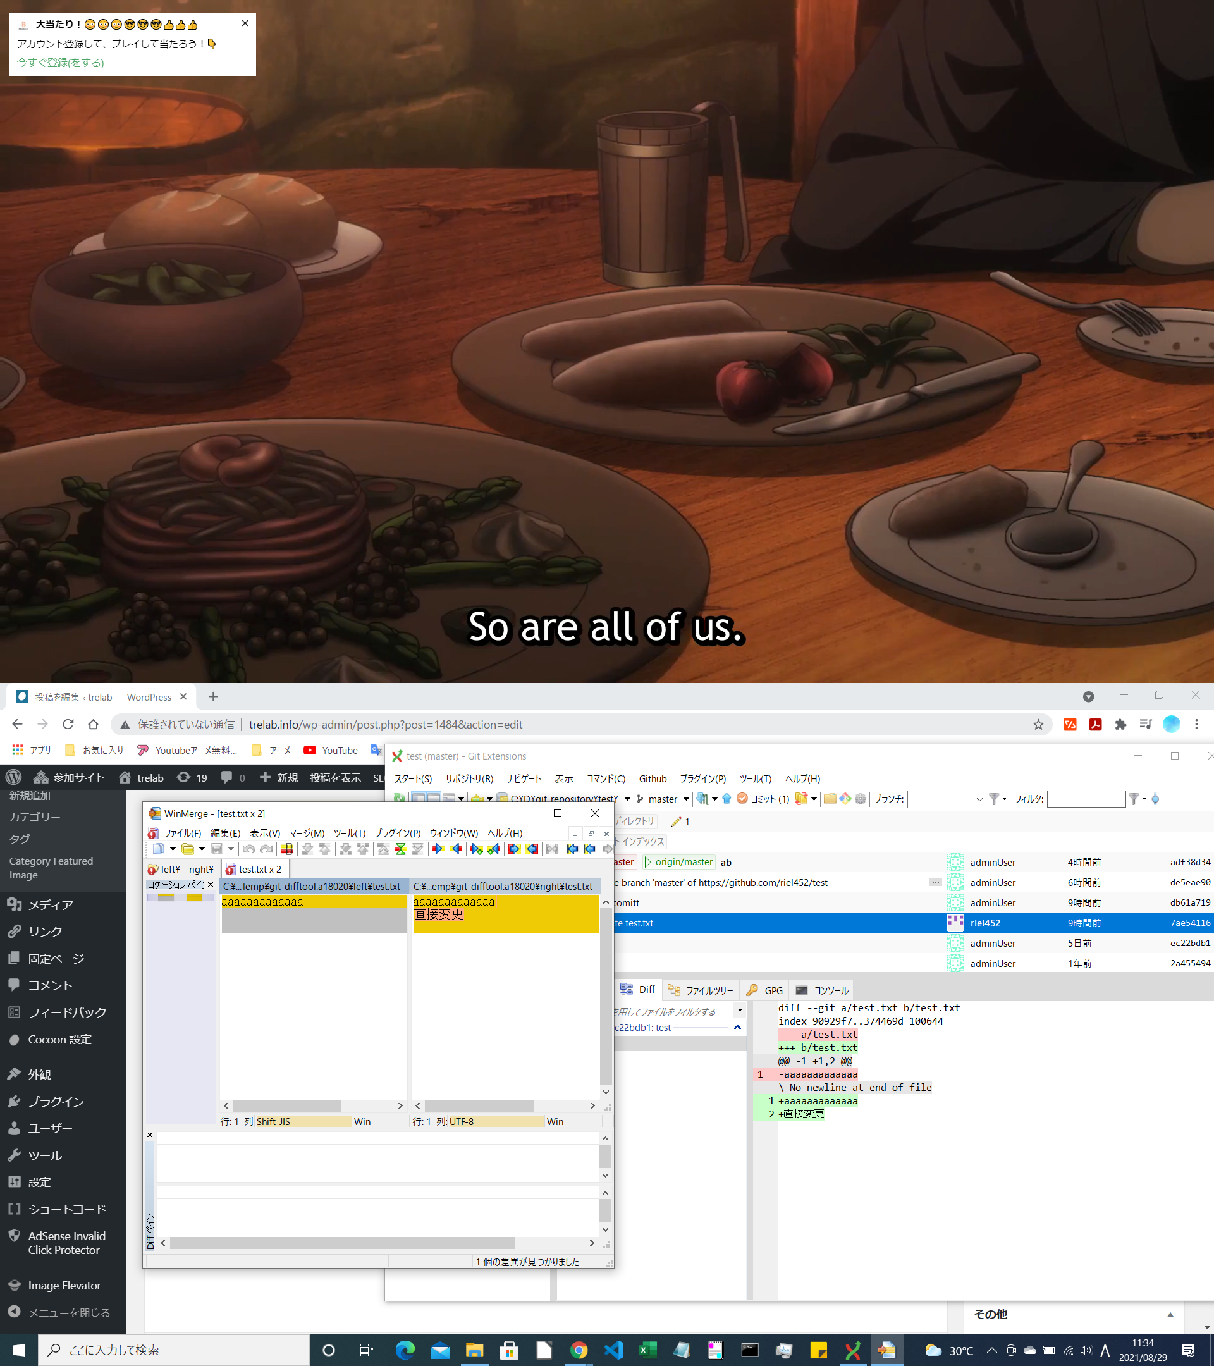Collapse the その他 panel arrow
This screenshot has height=1366, width=1214.
click(1170, 1314)
